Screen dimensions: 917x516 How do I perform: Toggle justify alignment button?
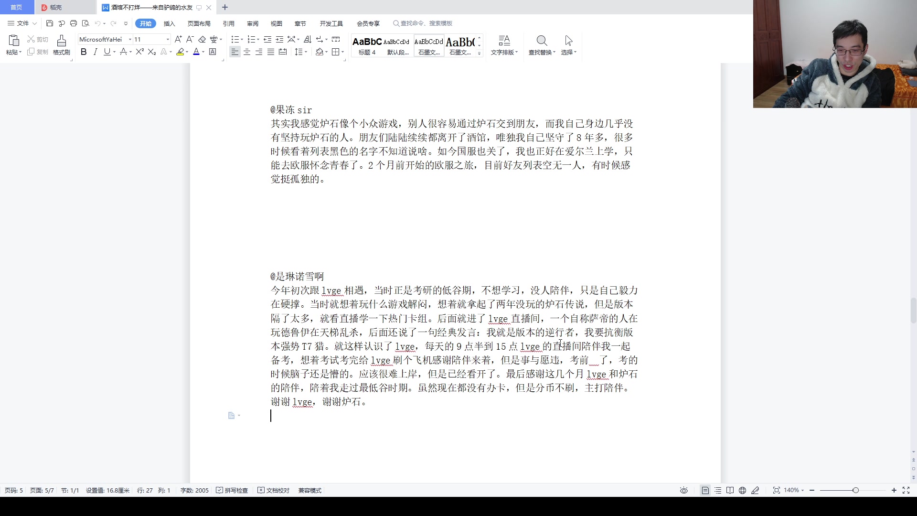click(x=271, y=52)
